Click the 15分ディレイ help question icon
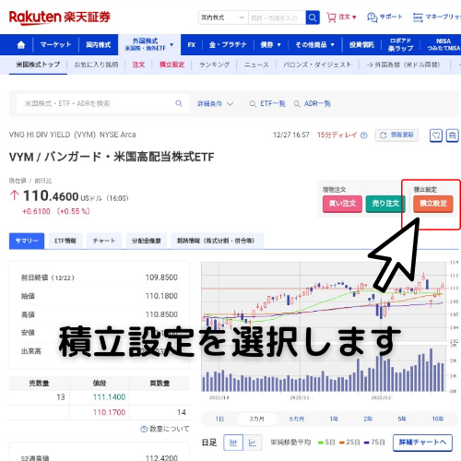461x461 pixels. 363,136
